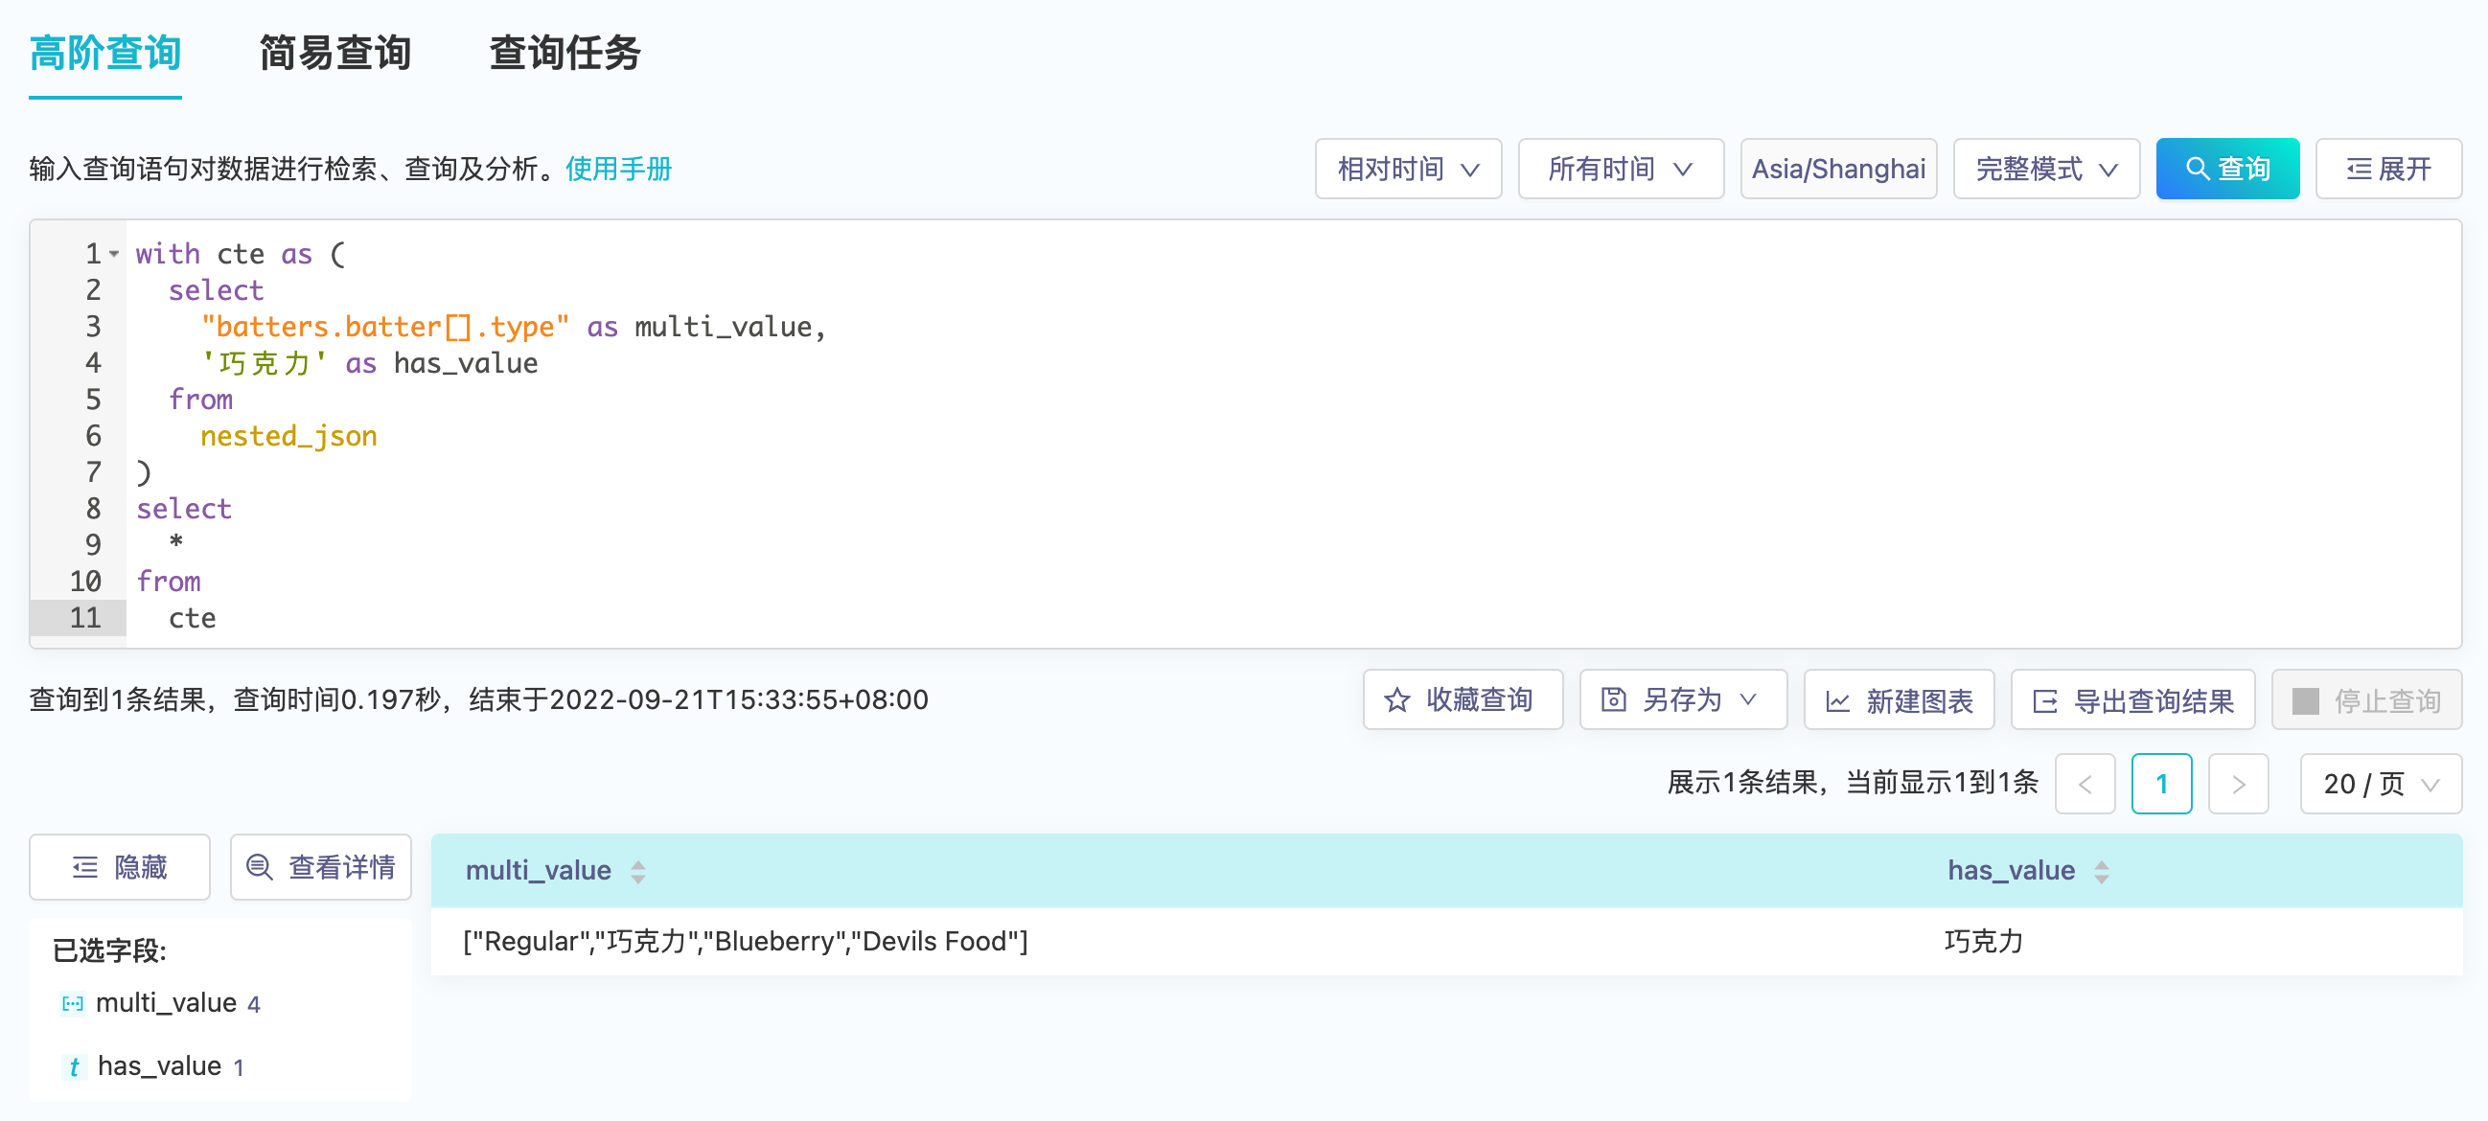Image resolution: width=2488 pixels, height=1121 pixels.
Task: Click 导出查询结果 export button
Action: 2132,700
